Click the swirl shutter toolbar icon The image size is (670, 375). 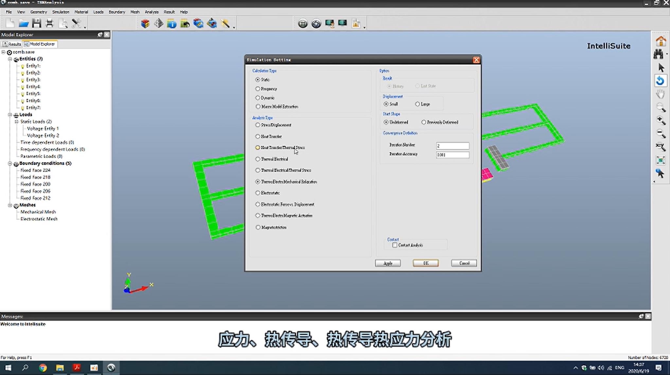pyautogui.click(x=316, y=24)
